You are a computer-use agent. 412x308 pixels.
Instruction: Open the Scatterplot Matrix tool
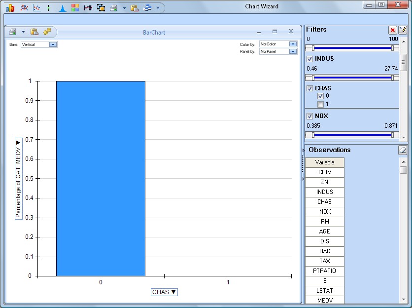75,7
